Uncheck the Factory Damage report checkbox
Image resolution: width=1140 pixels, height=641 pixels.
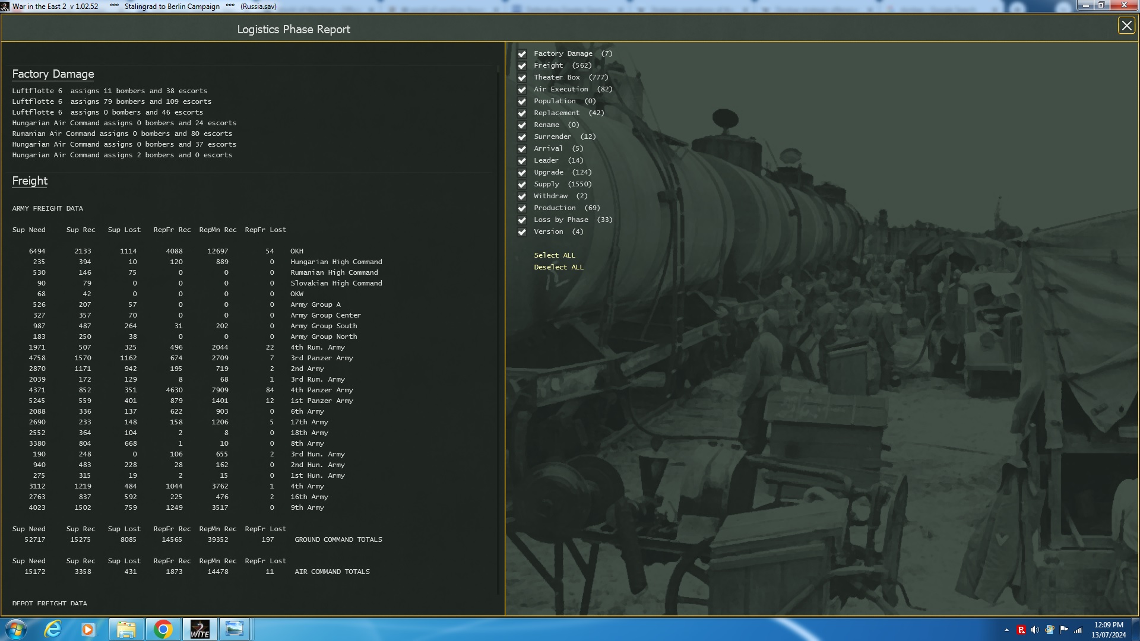[x=522, y=53]
